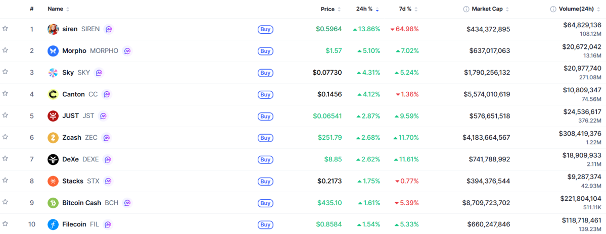Open community chat icon beside DEXE
The image size is (606, 234).
click(x=108, y=159)
